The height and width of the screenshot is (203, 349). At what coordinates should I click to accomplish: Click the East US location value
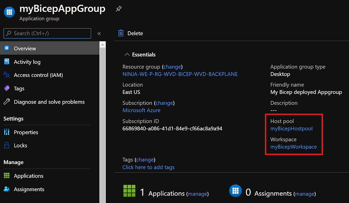131,92
